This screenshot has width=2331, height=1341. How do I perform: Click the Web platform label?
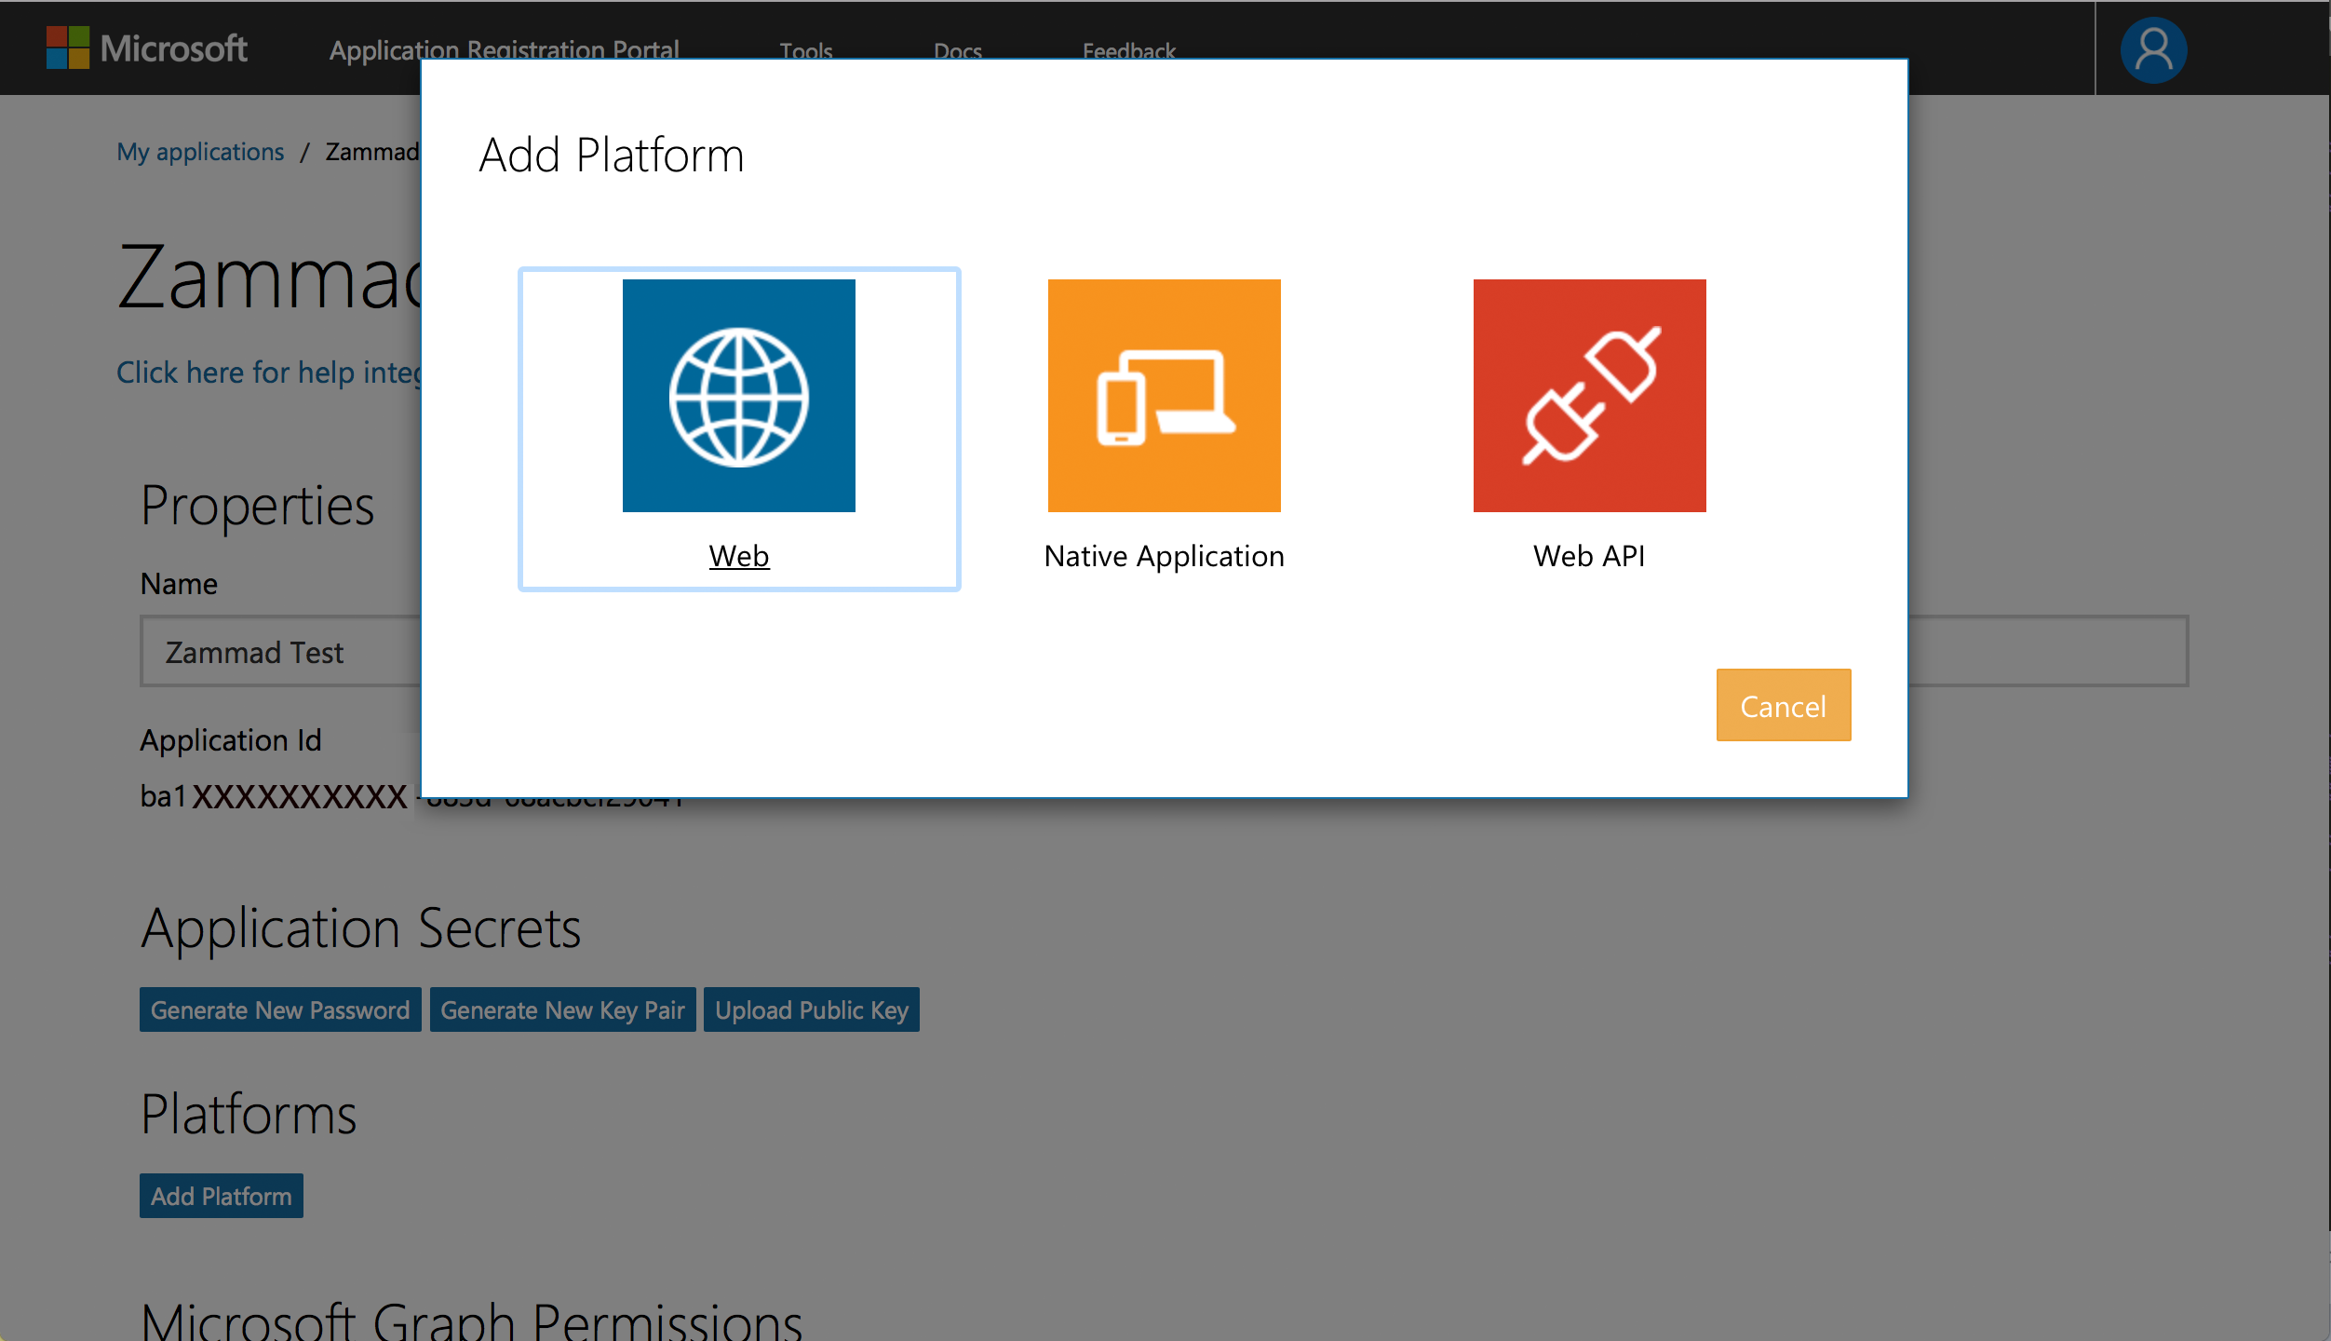[739, 556]
